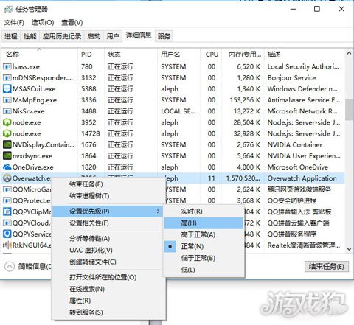
Task: Choose 在线搜索(N) menu entry
Action: click(108, 289)
